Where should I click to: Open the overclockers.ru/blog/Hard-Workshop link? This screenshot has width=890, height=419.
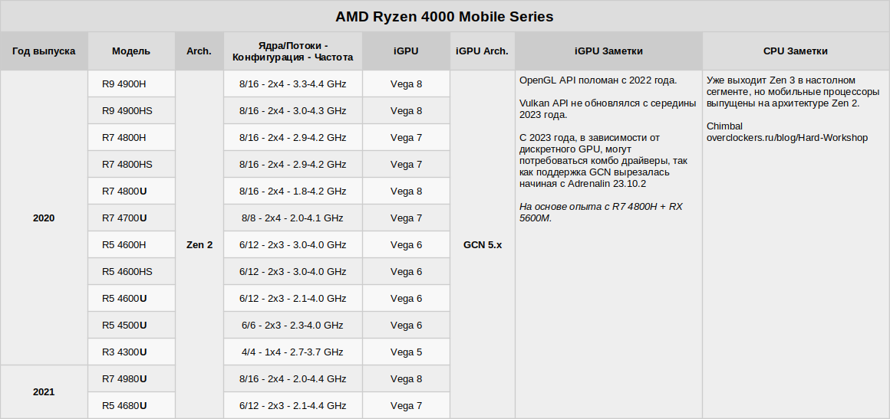coord(786,138)
